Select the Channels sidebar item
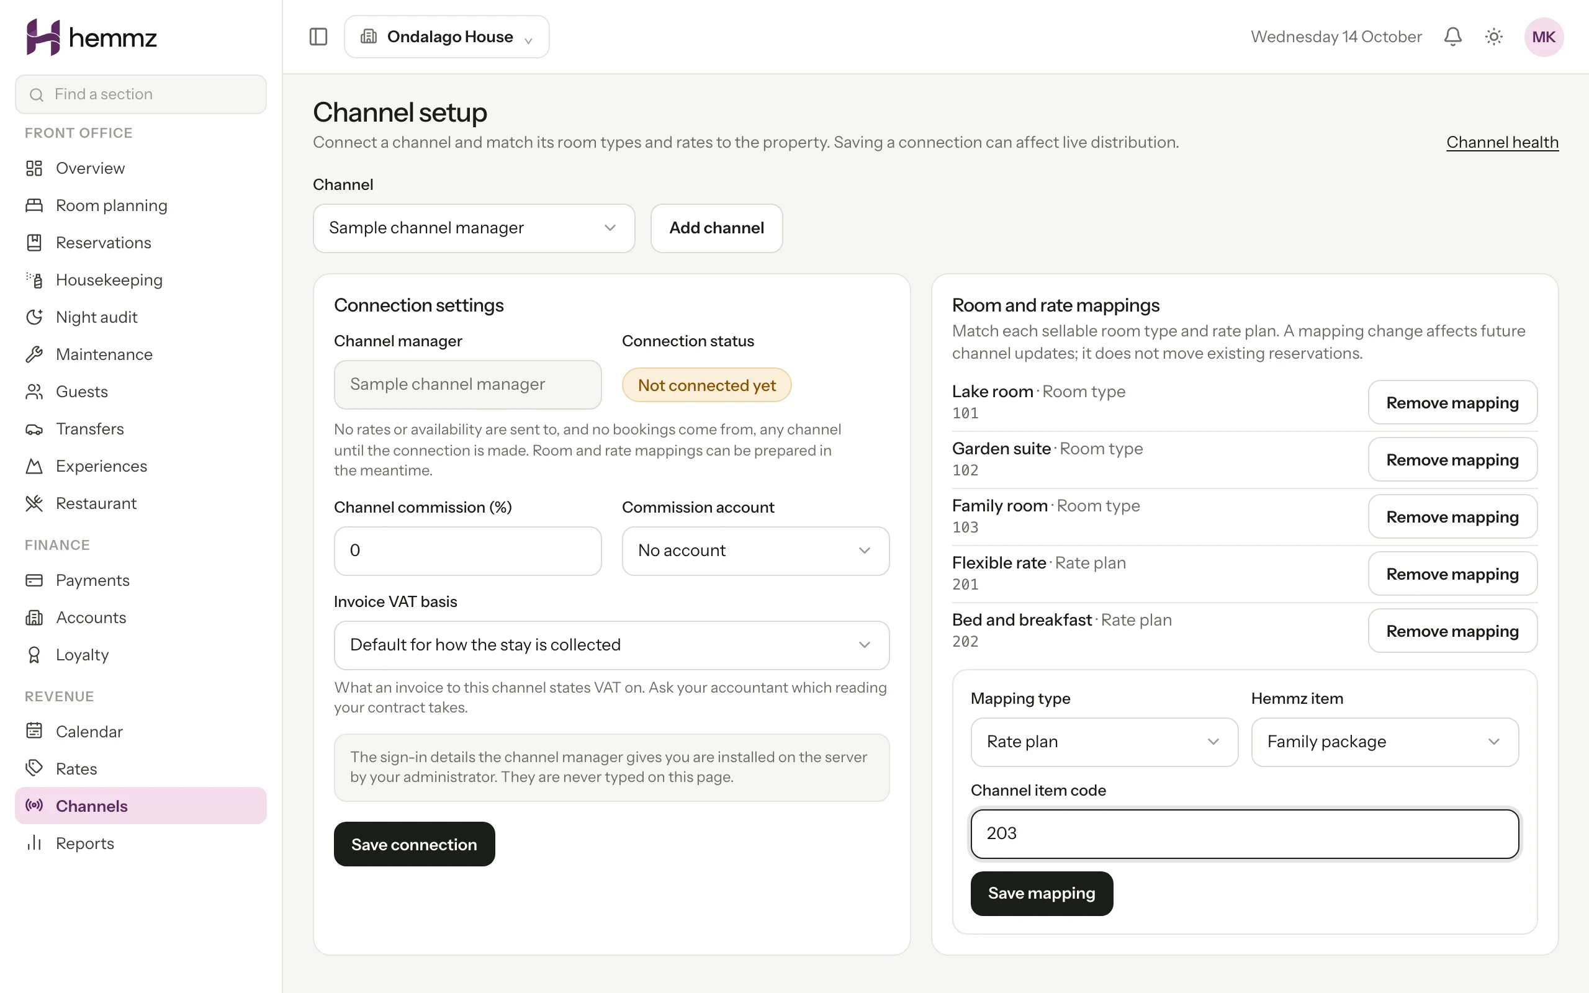This screenshot has height=993, width=1589. point(140,806)
